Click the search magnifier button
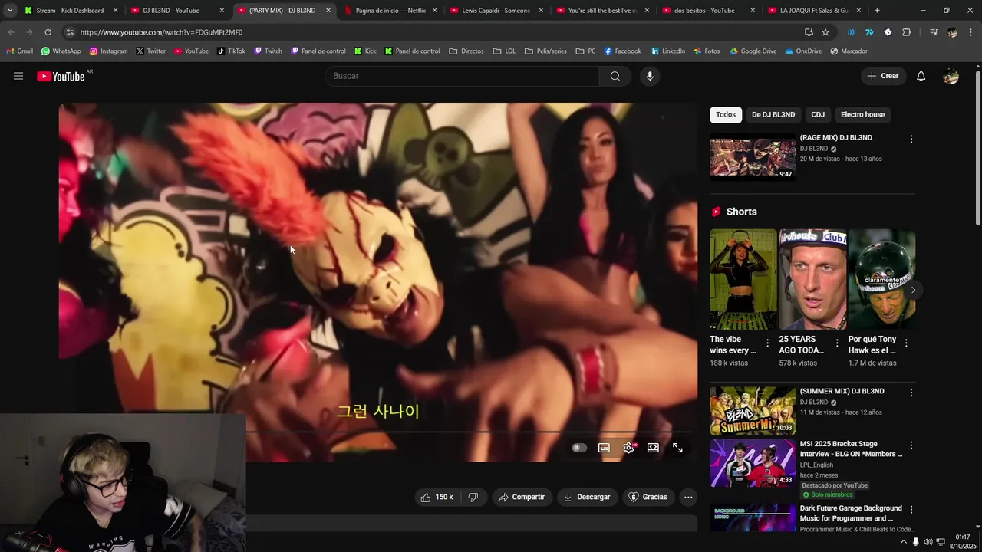The image size is (982, 552). coord(615,76)
